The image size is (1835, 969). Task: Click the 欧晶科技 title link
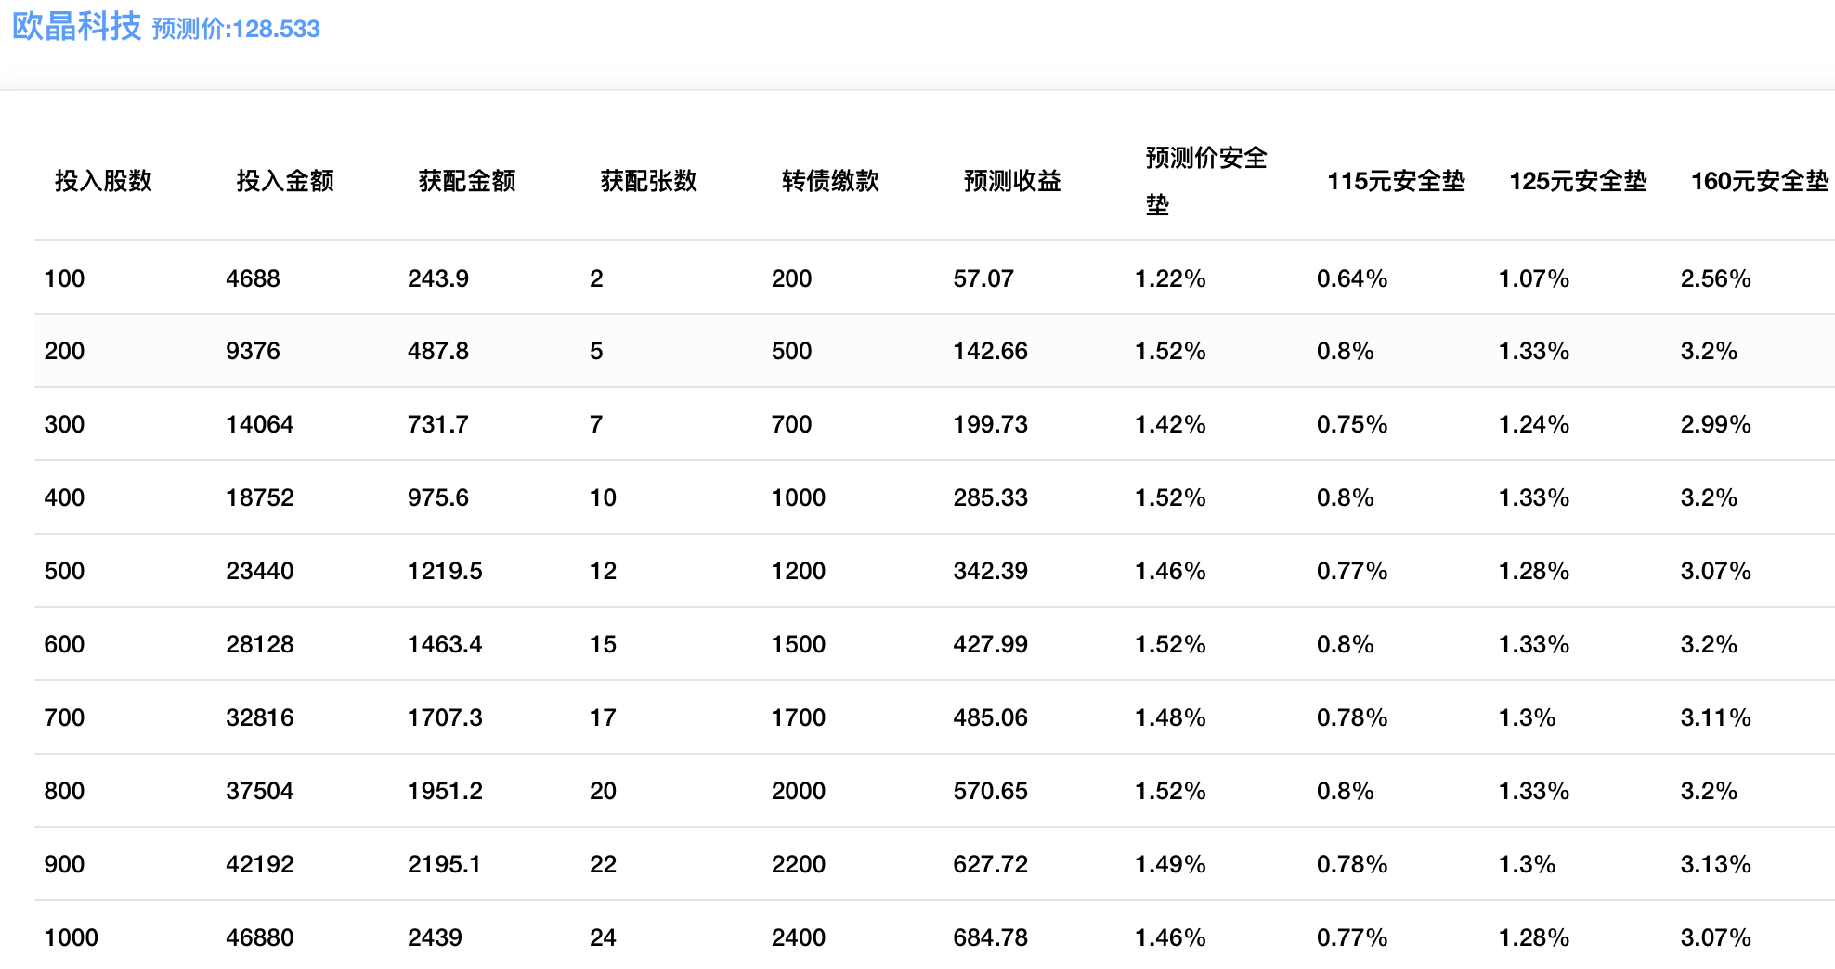76,27
